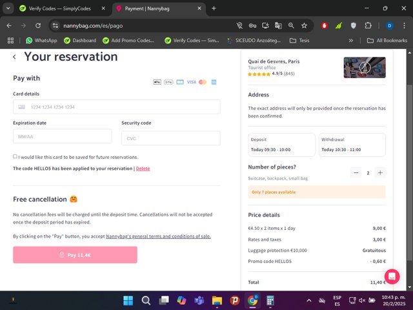413x310 pixels.
Task: Tick save card for future reservations checkbox
Action: point(15,156)
